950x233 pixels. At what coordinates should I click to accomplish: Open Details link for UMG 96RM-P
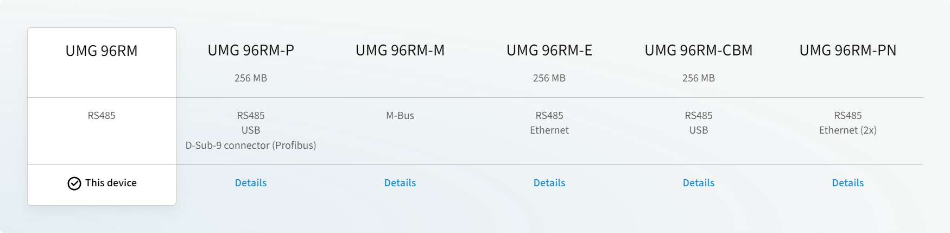pyautogui.click(x=251, y=183)
